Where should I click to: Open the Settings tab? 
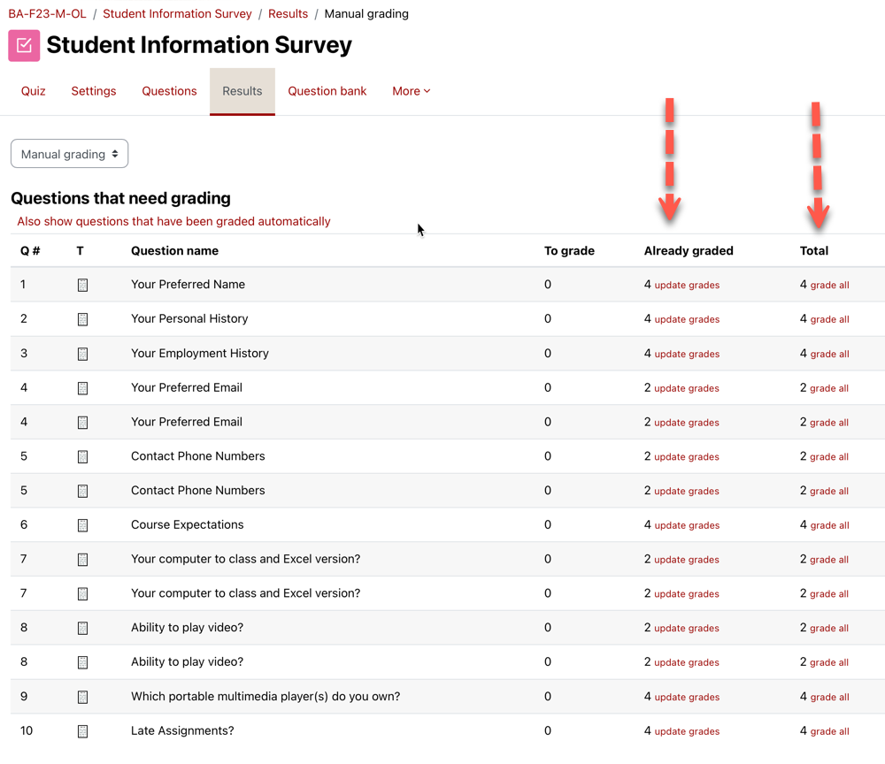tap(94, 91)
